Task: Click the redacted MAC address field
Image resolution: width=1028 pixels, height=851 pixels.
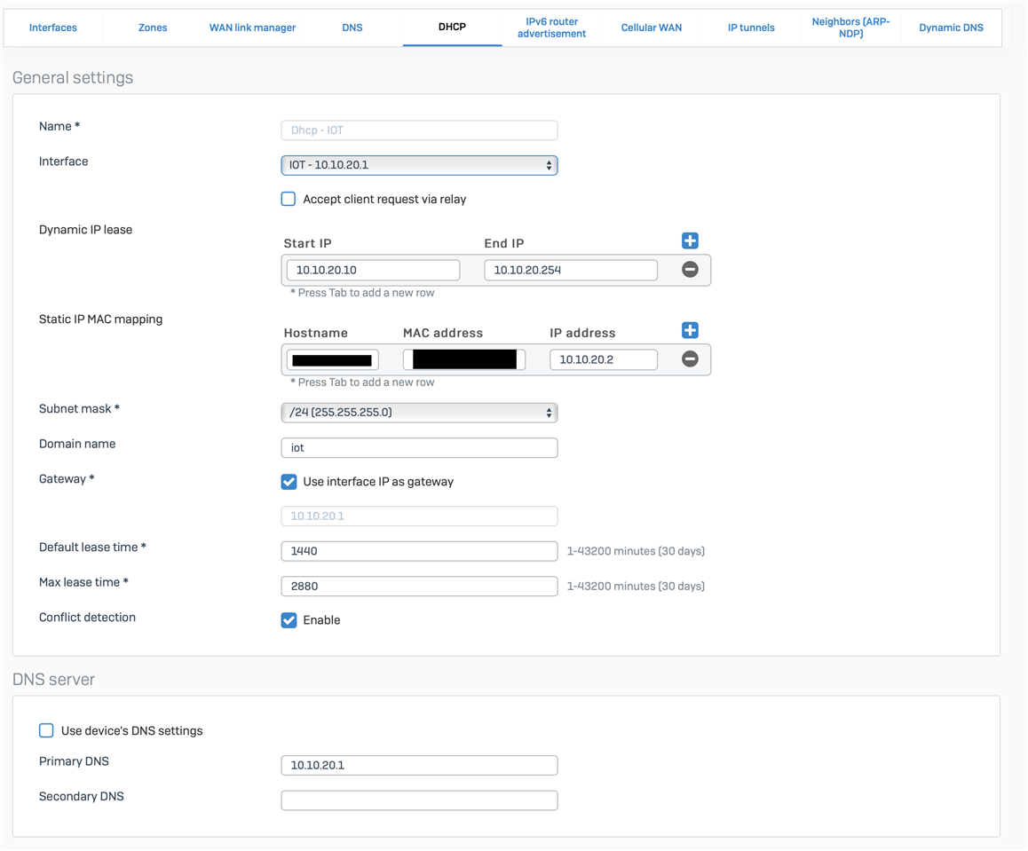Action: (464, 359)
